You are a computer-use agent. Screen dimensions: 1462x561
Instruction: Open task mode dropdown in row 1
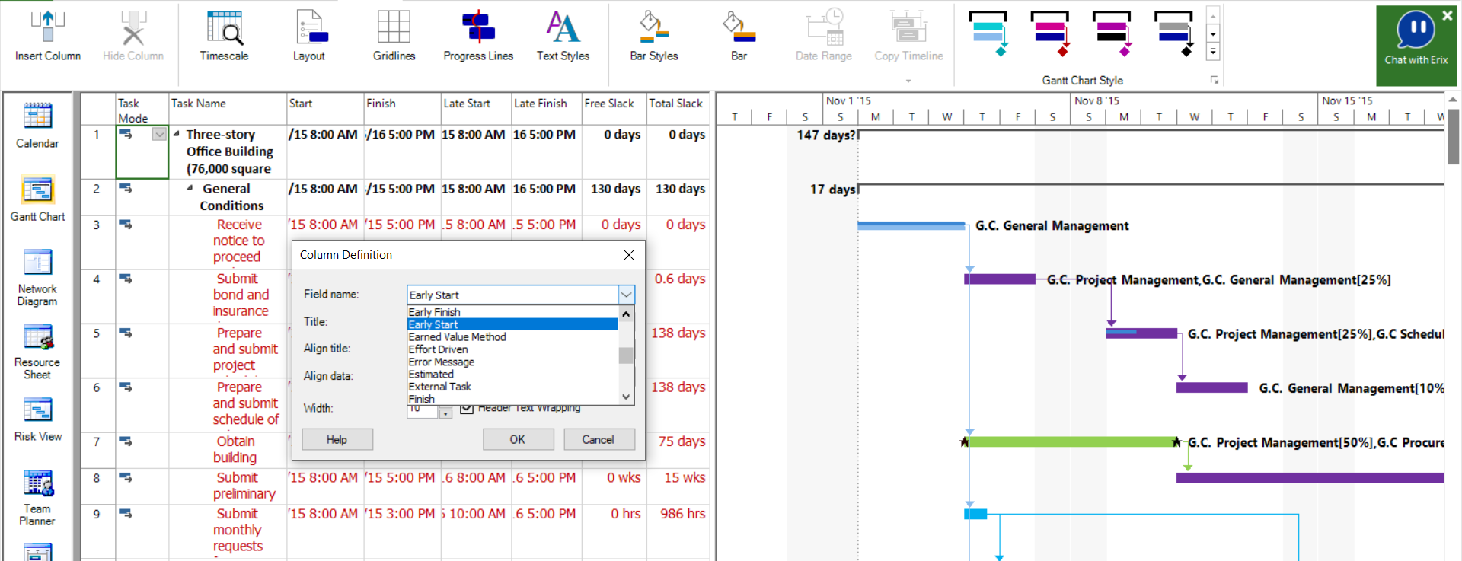(159, 135)
